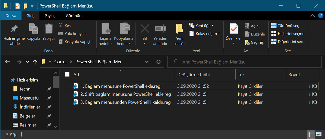The height and width of the screenshot is (139, 325).
Task: Click the Ara search field
Action: [x=244, y=62]
